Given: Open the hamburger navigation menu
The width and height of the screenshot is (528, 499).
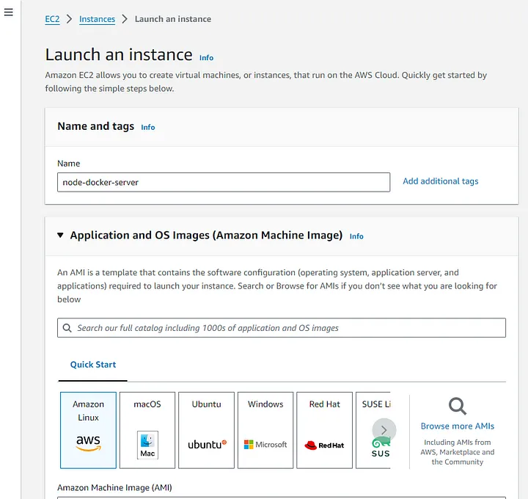Looking at the screenshot, I should pos(9,12).
